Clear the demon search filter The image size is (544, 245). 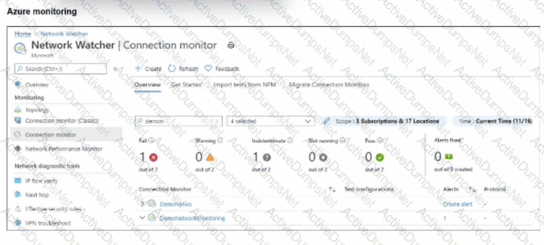point(217,121)
